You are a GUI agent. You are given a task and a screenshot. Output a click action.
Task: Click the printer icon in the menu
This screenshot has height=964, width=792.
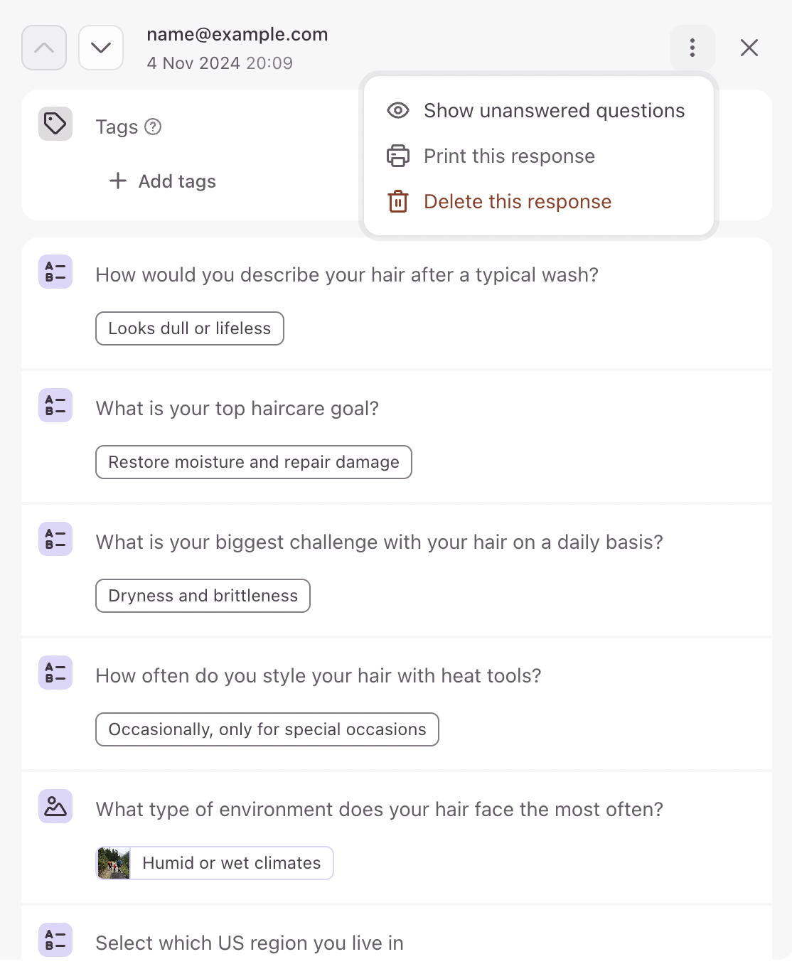[398, 156]
